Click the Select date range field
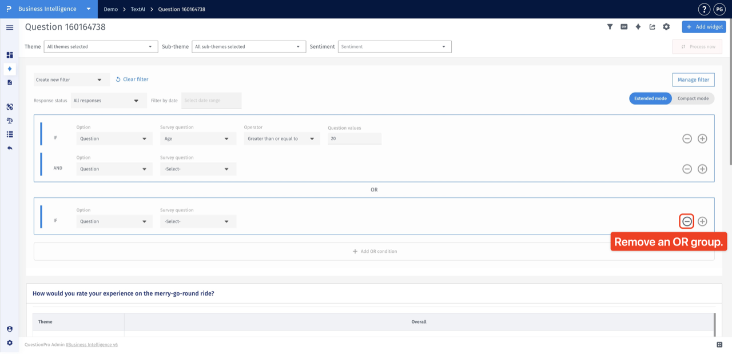This screenshot has height=354, width=732. pyautogui.click(x=212, y=101)
